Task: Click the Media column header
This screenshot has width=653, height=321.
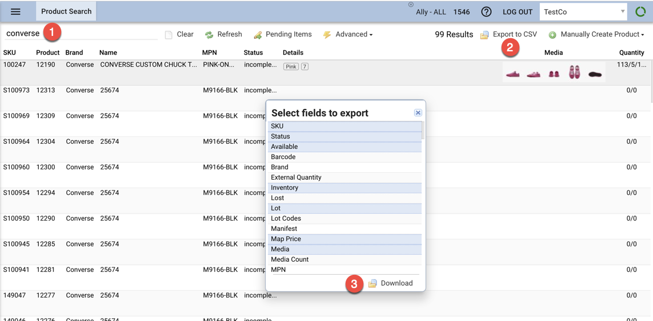Action: click(x=554, y=53)
